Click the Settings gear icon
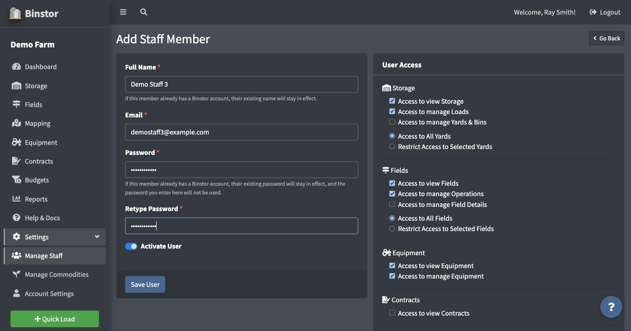Viewport: 631px width, 331px height. (16, 237)
